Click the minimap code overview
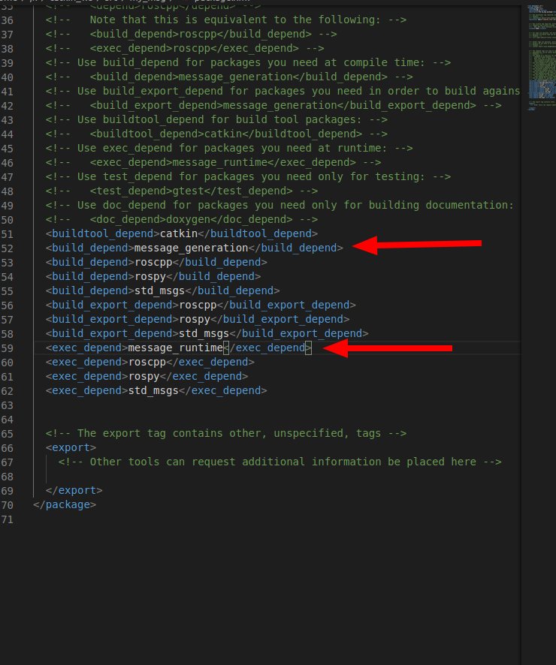Viewport: 556px width, 665px height. [542, 58]
